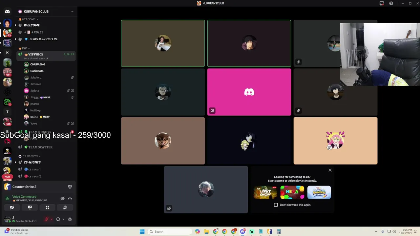Screen dimensions: 420x236
Task: Show hidden system tray icons
Action: [376, 232]
